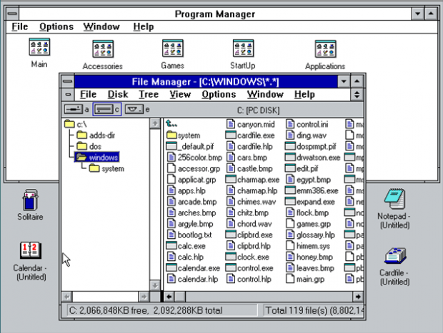Select control.ini file
The width and height of the screenshot is (443, 333).
click(307, 124)
